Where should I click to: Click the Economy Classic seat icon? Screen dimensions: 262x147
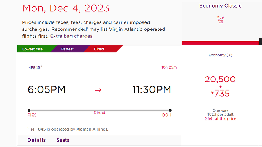(x=220, y=19)
